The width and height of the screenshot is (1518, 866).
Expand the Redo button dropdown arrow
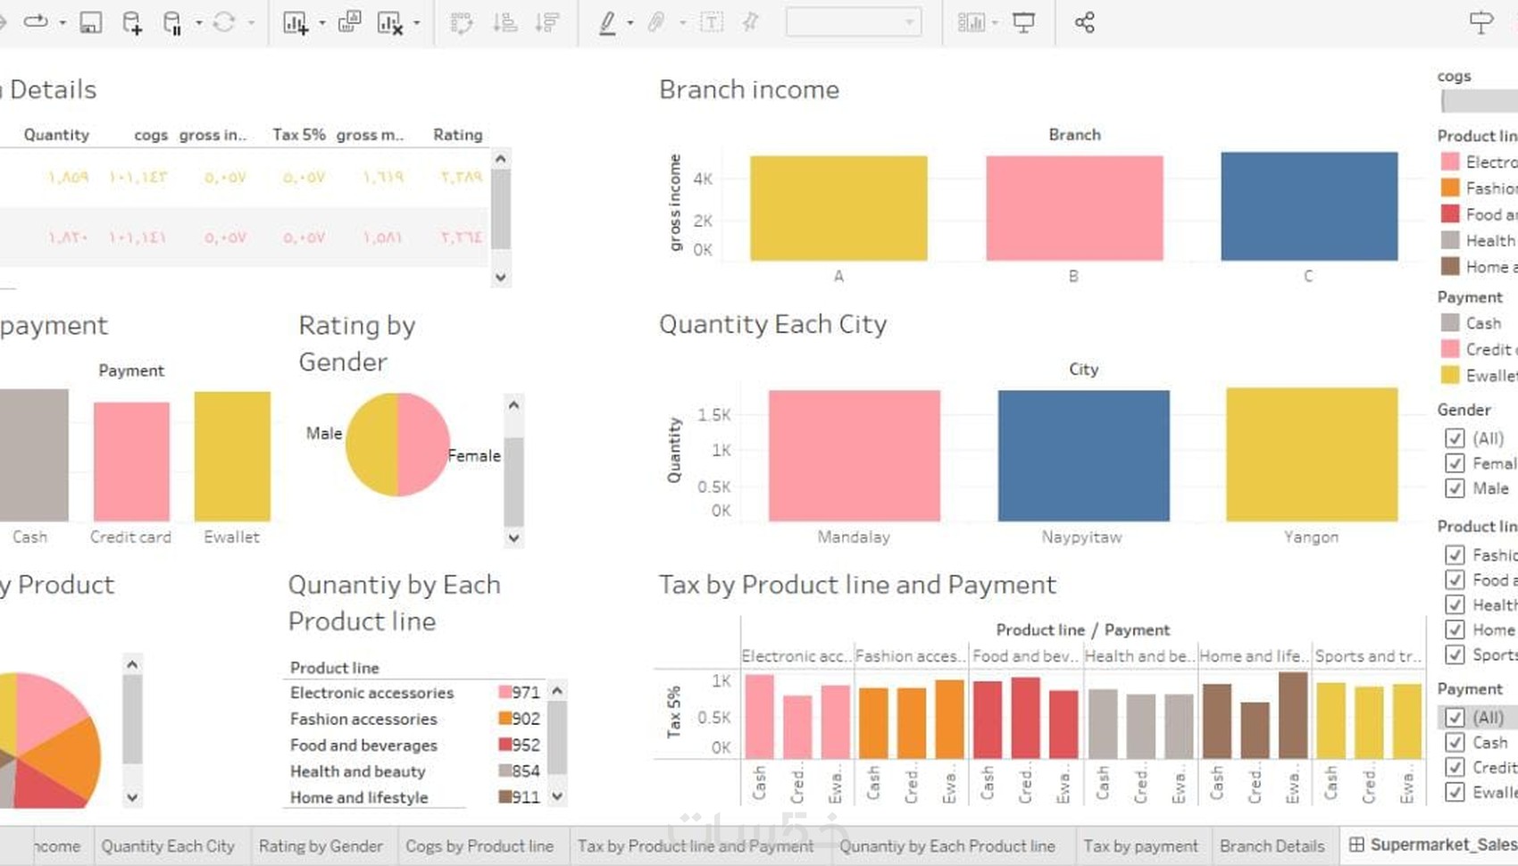pos(63,22)
